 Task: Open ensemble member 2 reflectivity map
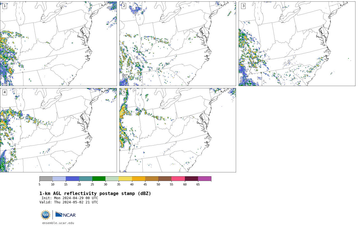coord(178,44)
